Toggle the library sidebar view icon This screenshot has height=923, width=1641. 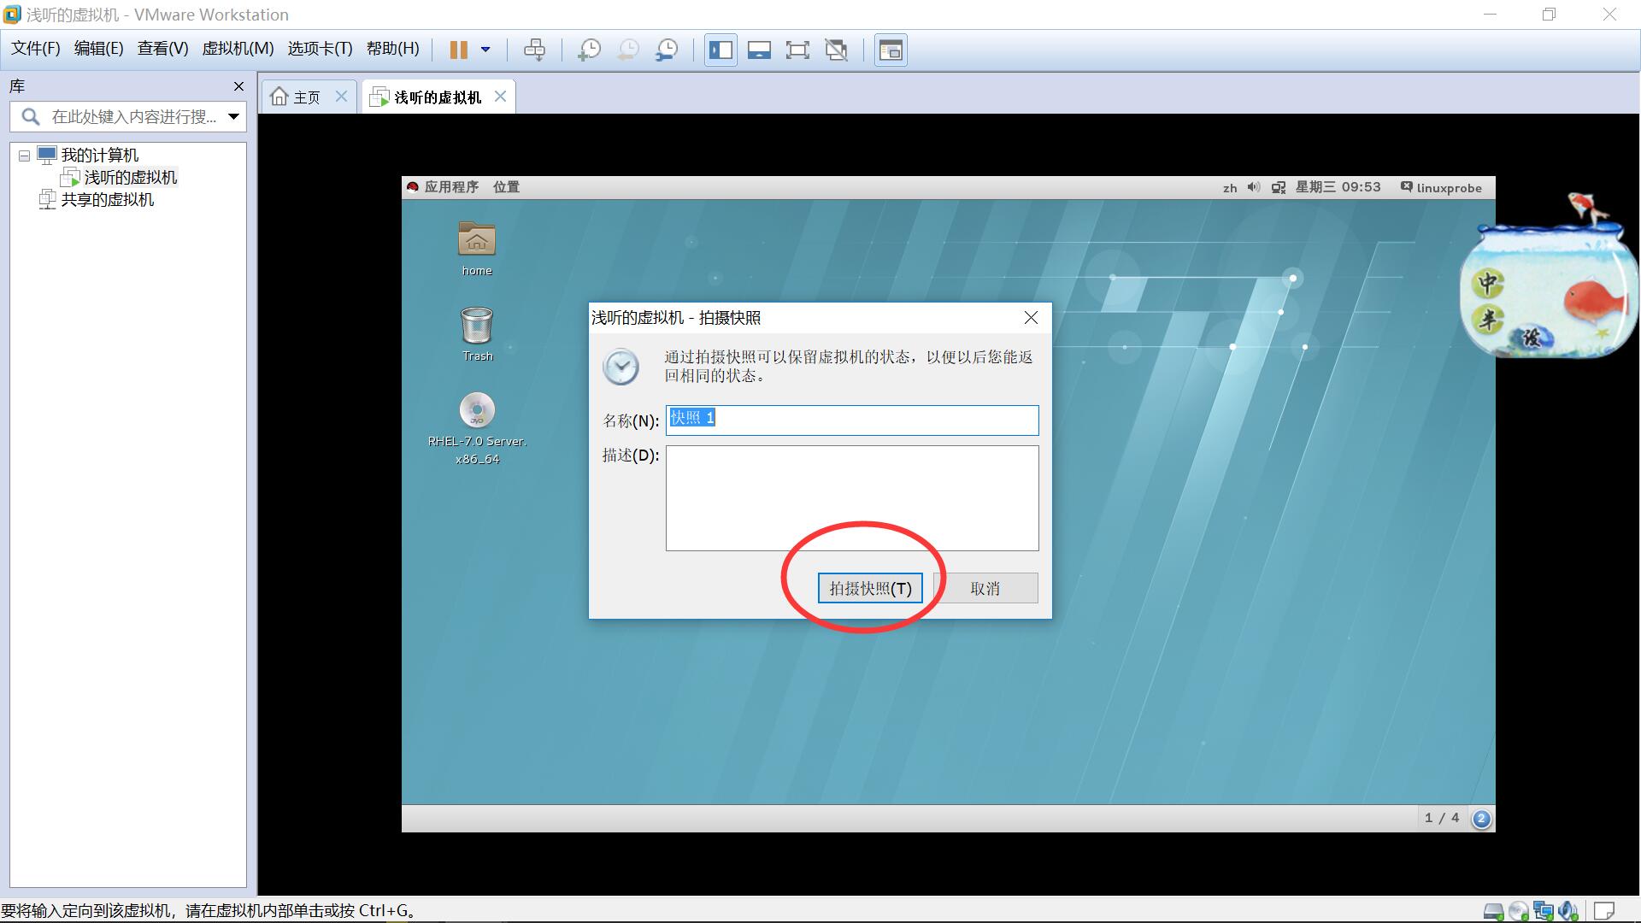pos(721,50)
